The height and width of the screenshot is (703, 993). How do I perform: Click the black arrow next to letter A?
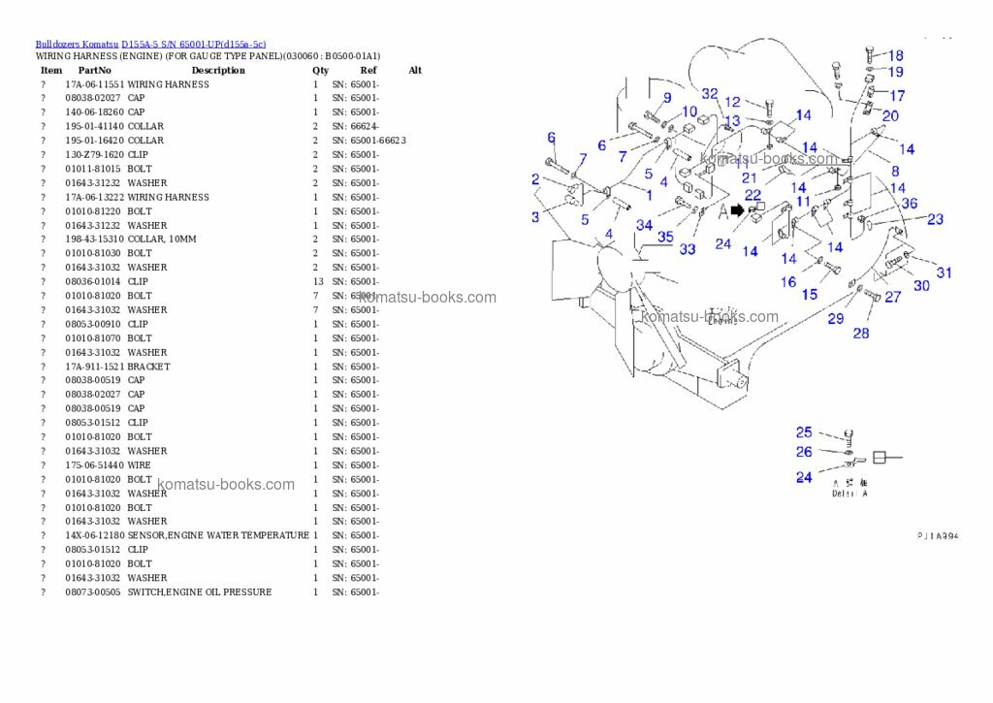click(x=737, y=209)
